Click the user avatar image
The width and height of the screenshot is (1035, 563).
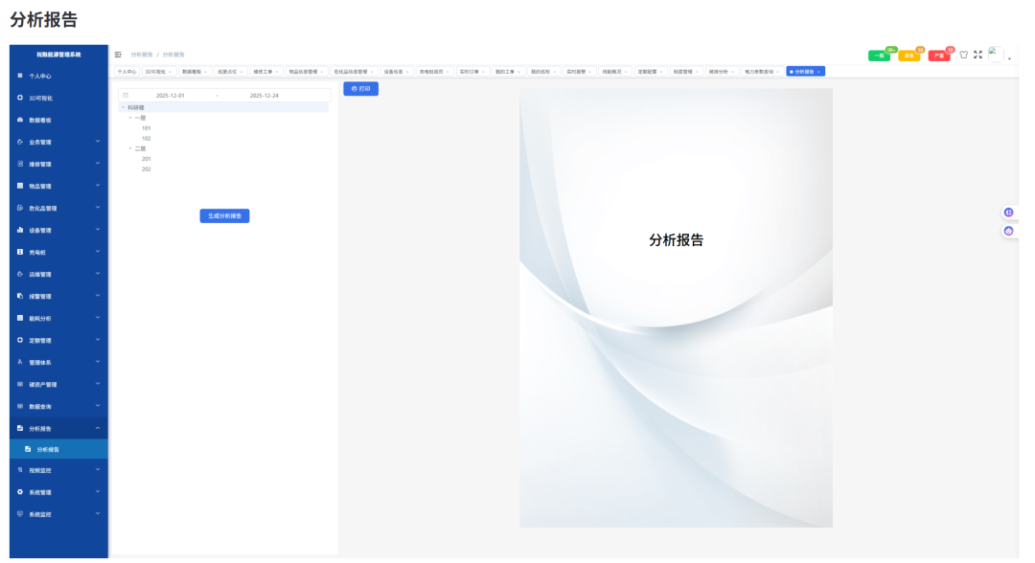tap(996, 55)
